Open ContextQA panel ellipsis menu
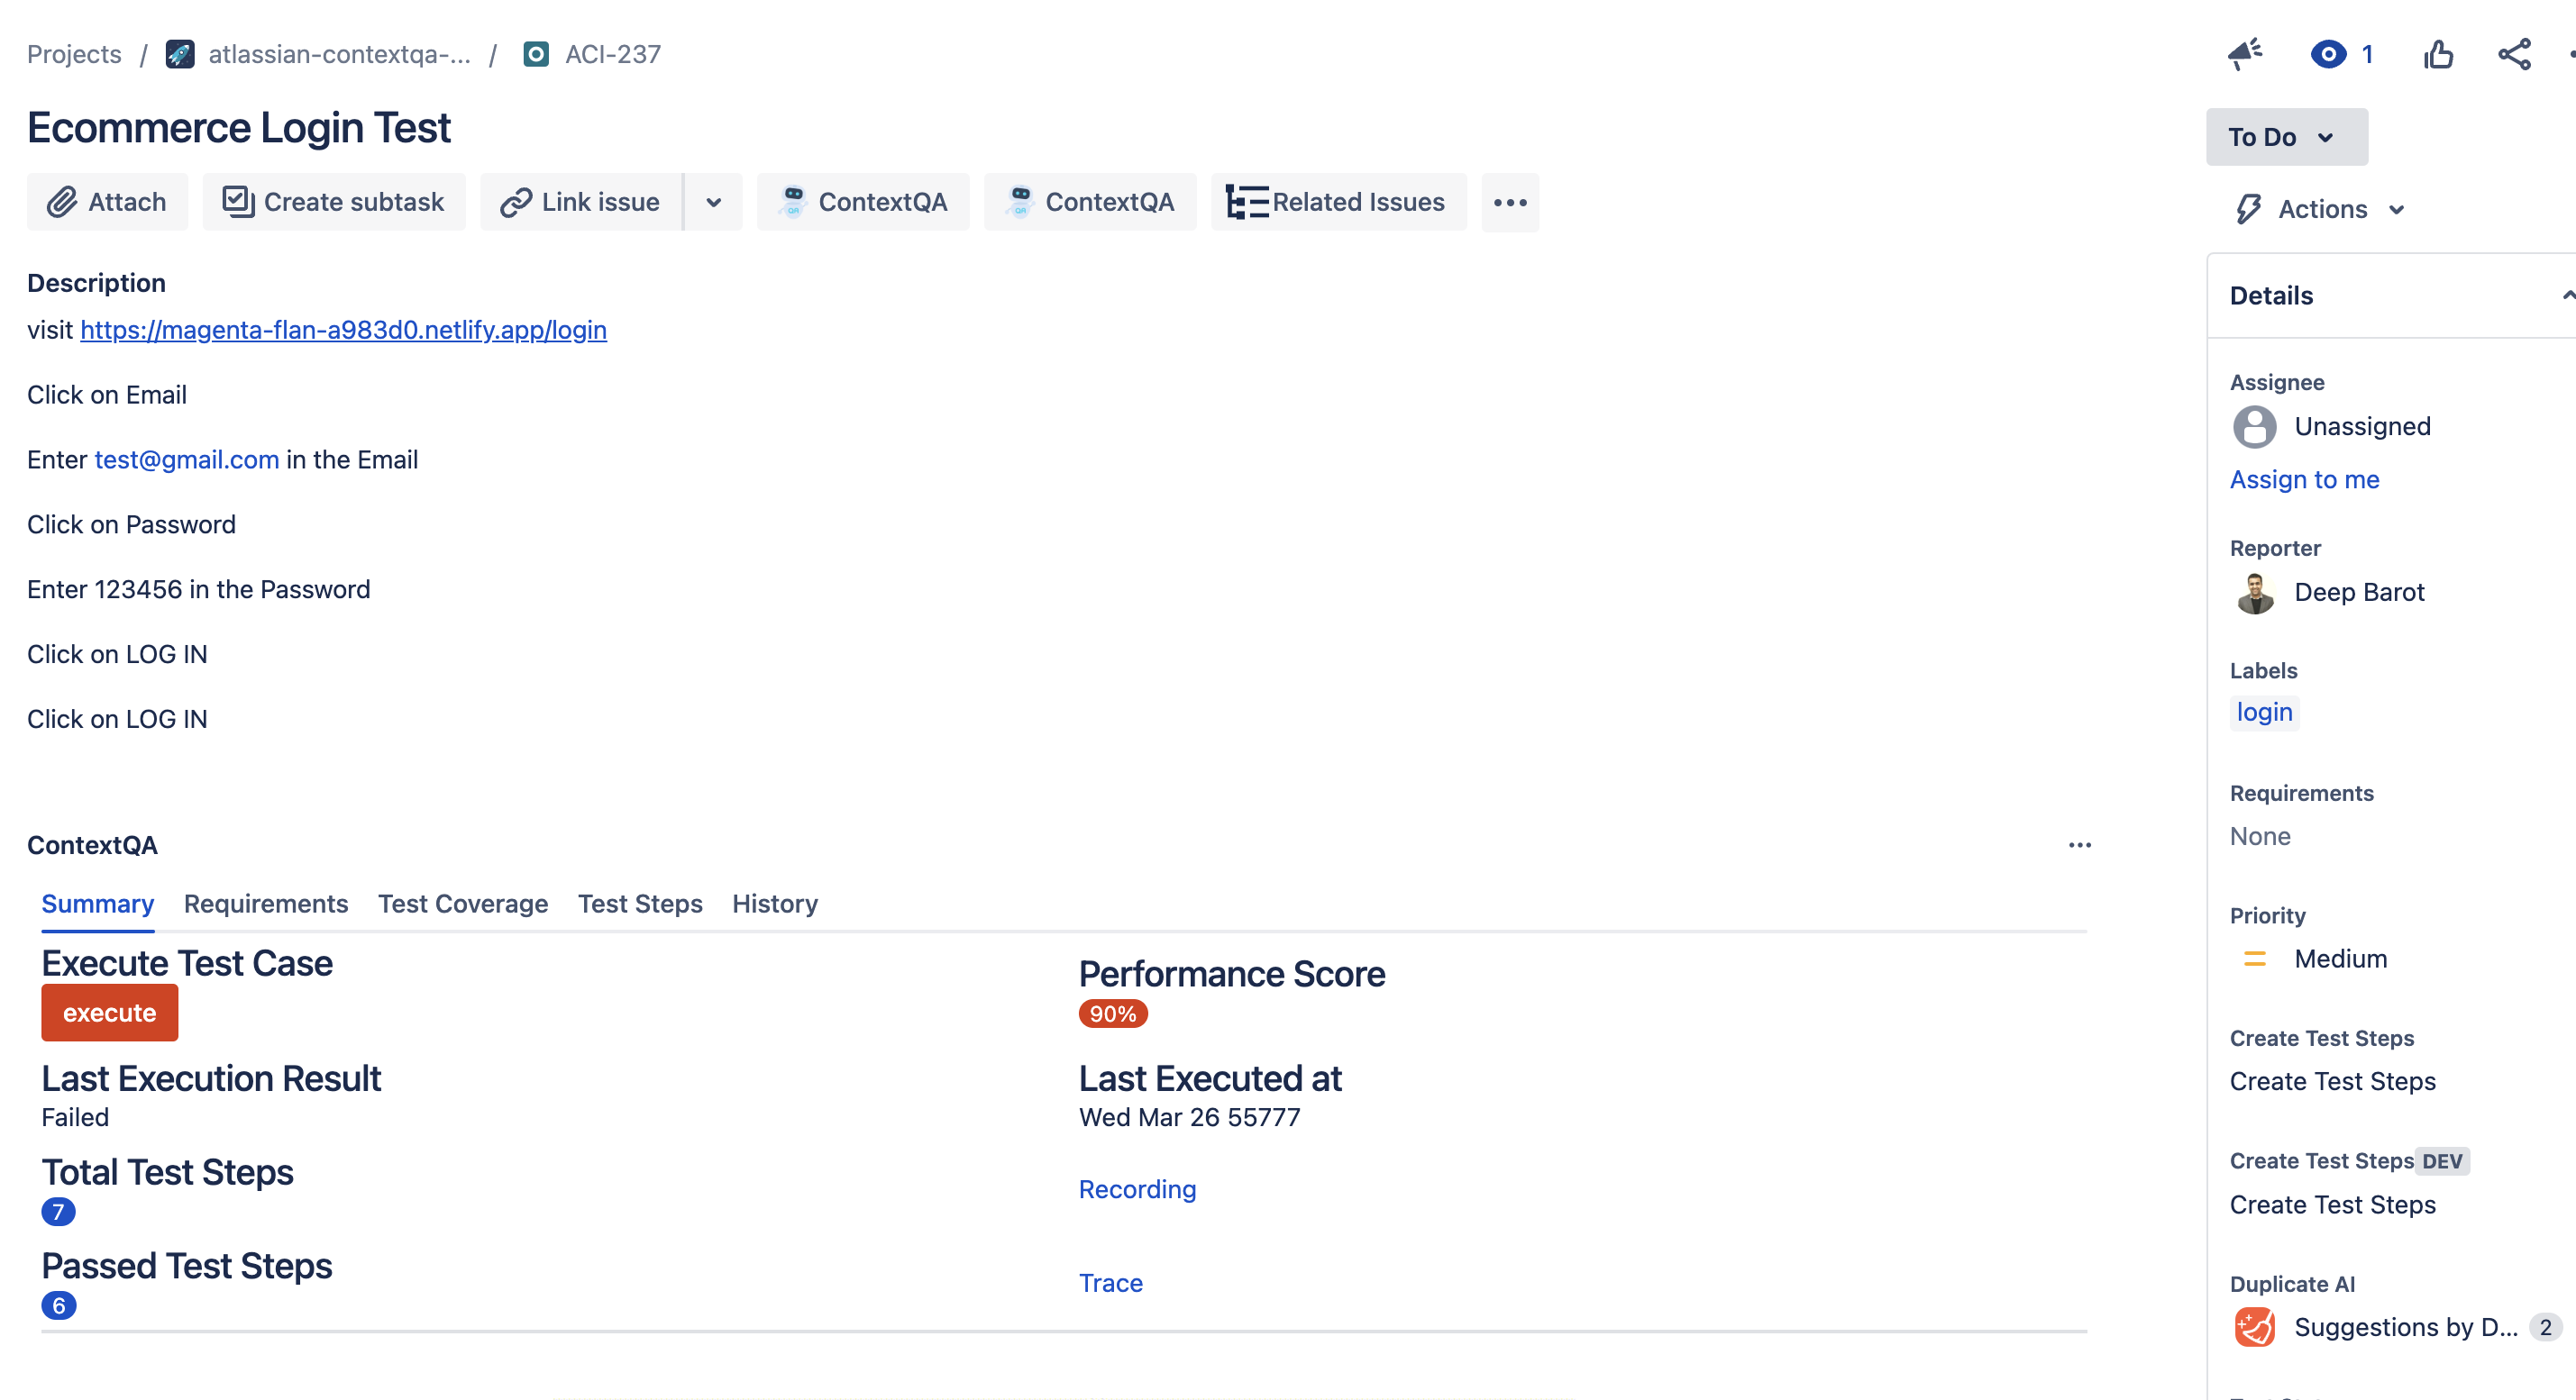The height and width of the screenshot is (1400, 2576). tap(2079, 845)
